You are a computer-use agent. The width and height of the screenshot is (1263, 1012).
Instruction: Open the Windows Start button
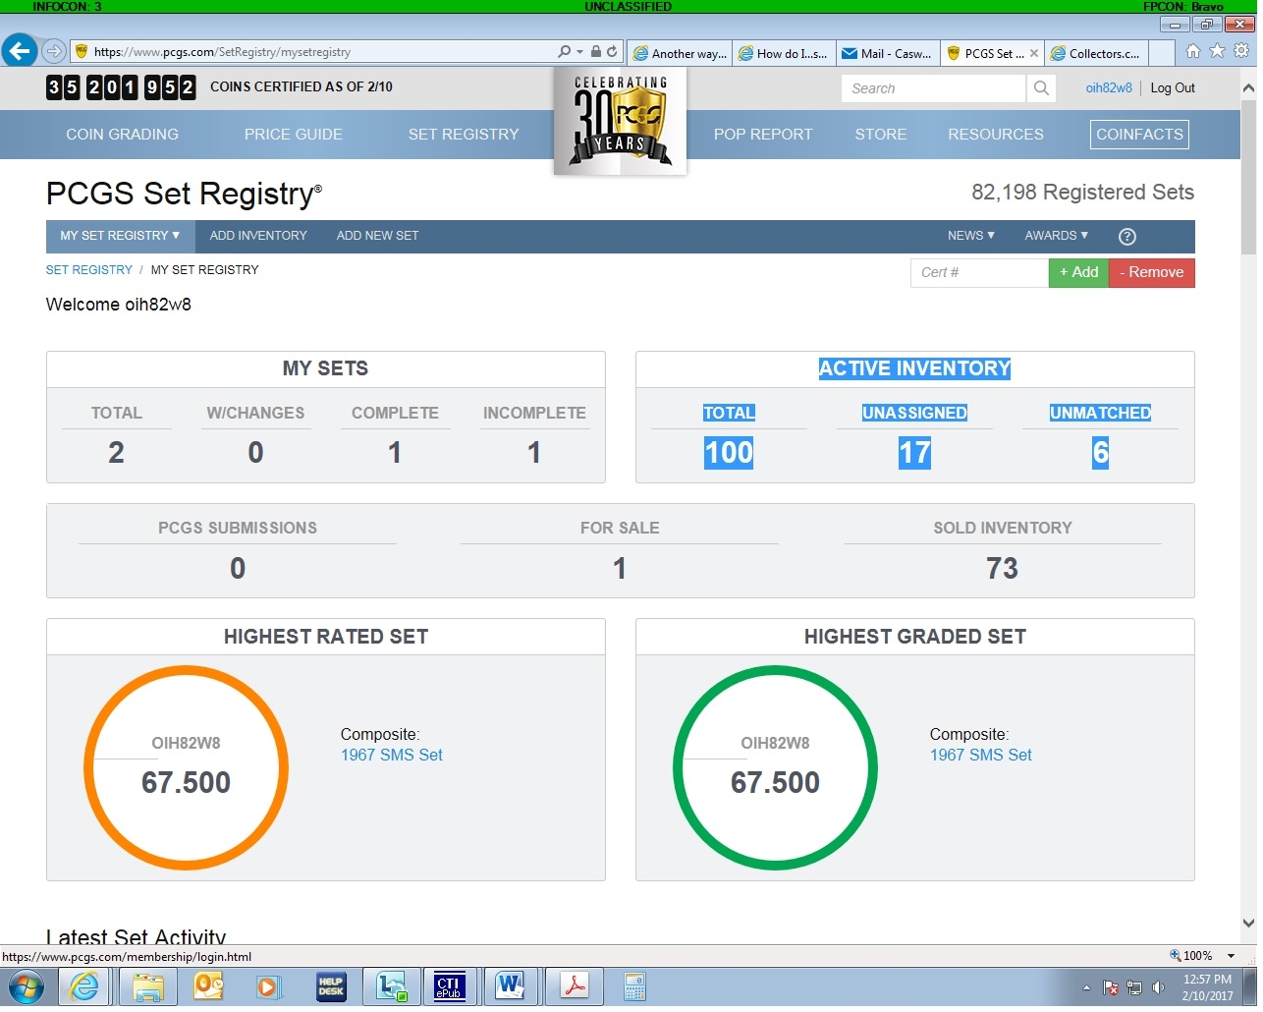click(x=26, y=985)
